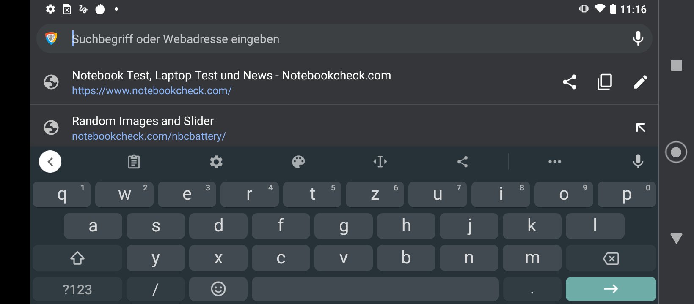The height and width of the screenshot is (304, 694).
Task: Switch to ?123 symbols layout
Action: click(x=77, y=290)
